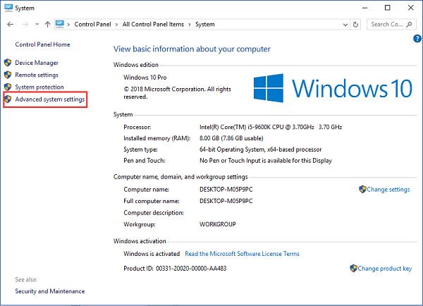Select All Control Panel Items breadcrumb
Viewport: 423px width, 306px height.
click(x=153, y=25)
